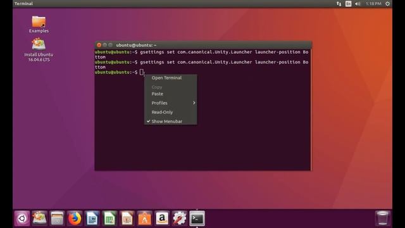
Task: Select the Terminal icon in the dock
Action: click(197, 218)
